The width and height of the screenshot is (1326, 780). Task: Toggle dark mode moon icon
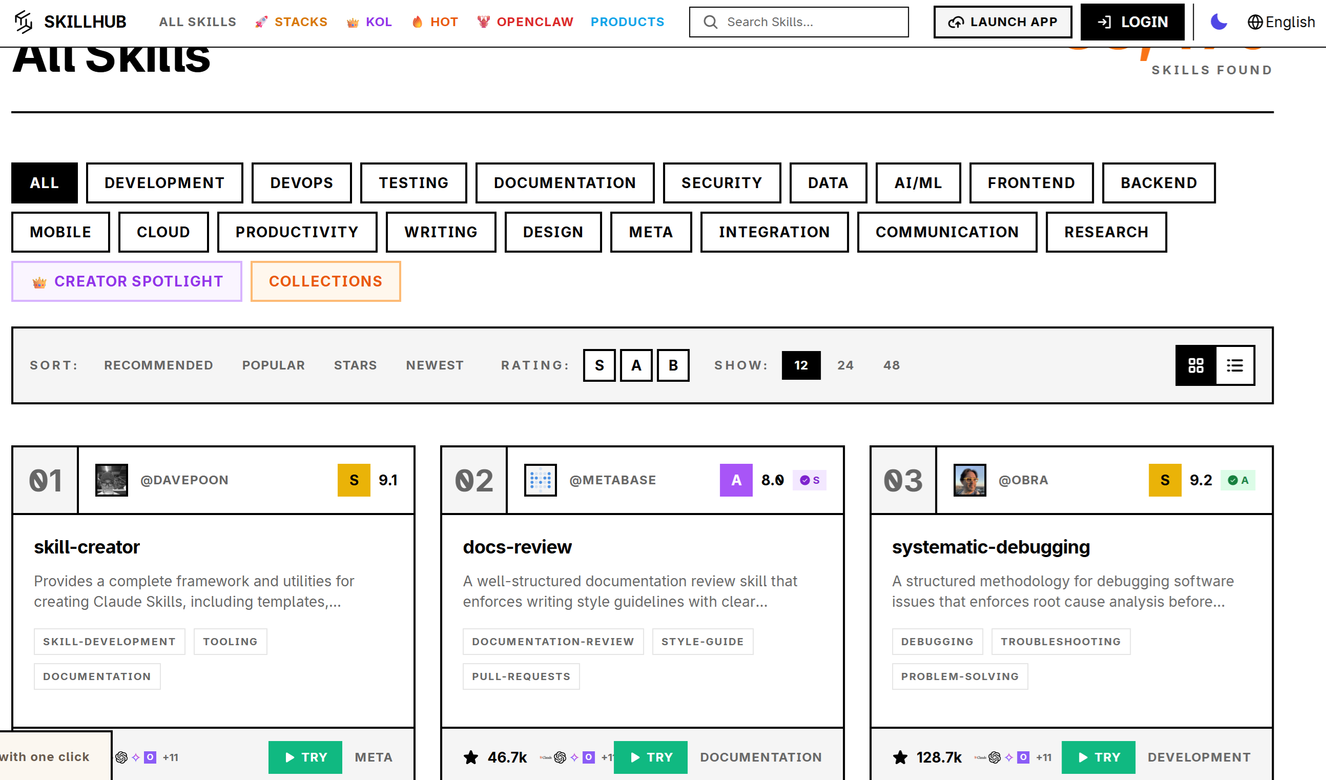click(x=1218, y=22)
